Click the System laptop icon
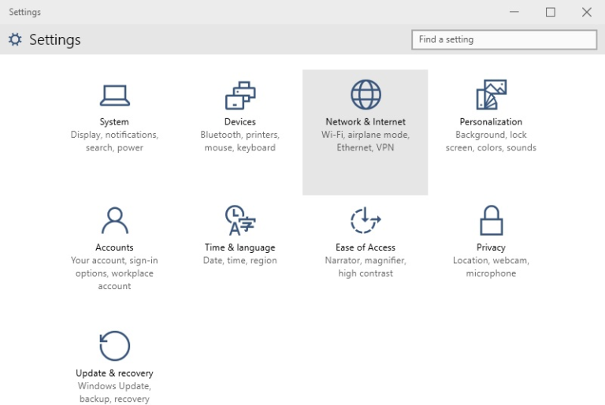The image size is (605, 405). [x=114, y=95]
